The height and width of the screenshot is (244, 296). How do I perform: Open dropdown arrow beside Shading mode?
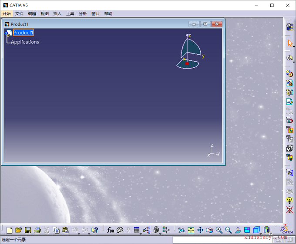[x=271, y=234]
